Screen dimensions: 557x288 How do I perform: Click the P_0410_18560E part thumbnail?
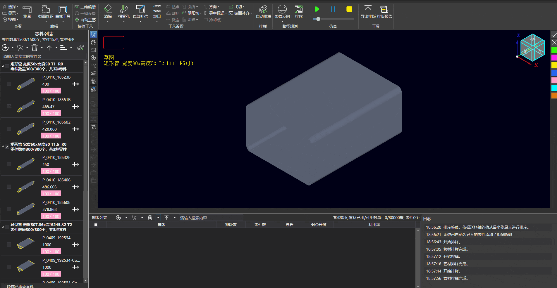26,209
